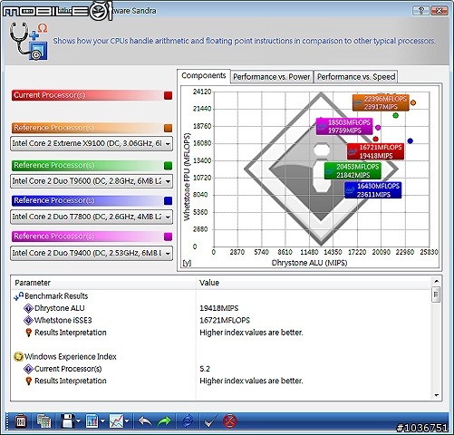Click the Value column header

point(314,283)
